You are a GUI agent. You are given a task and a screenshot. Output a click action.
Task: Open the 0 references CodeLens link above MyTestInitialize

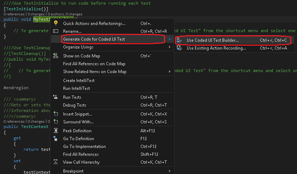coord(12,14)
